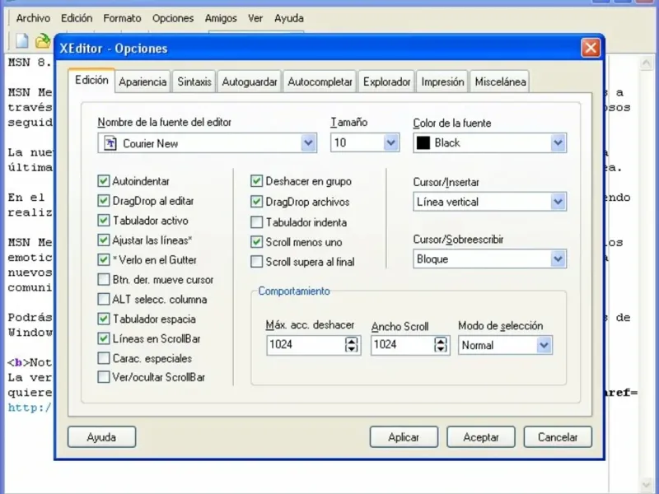Toggle Deshacer en grupo checkbox
The image size is (659, 494).
(x=256, y=181)
